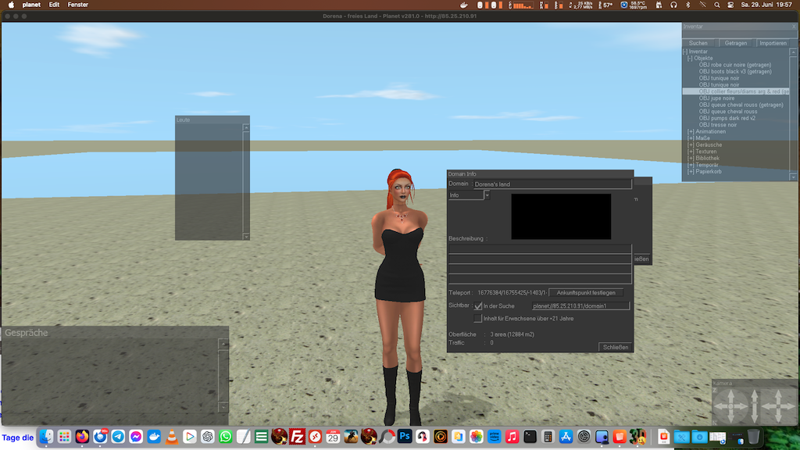
Task: Click Schließen in Domain Info dialog
Action: [x=616, y=347]
